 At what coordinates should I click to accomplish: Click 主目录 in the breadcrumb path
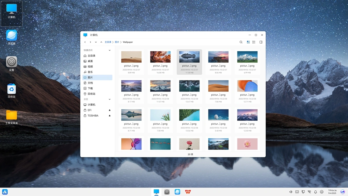pyautogui.click(x=108, y=42)
